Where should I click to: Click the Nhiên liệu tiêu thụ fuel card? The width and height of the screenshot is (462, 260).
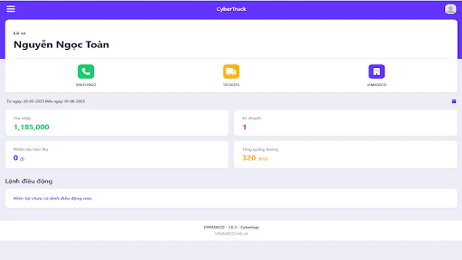[116, 154]
